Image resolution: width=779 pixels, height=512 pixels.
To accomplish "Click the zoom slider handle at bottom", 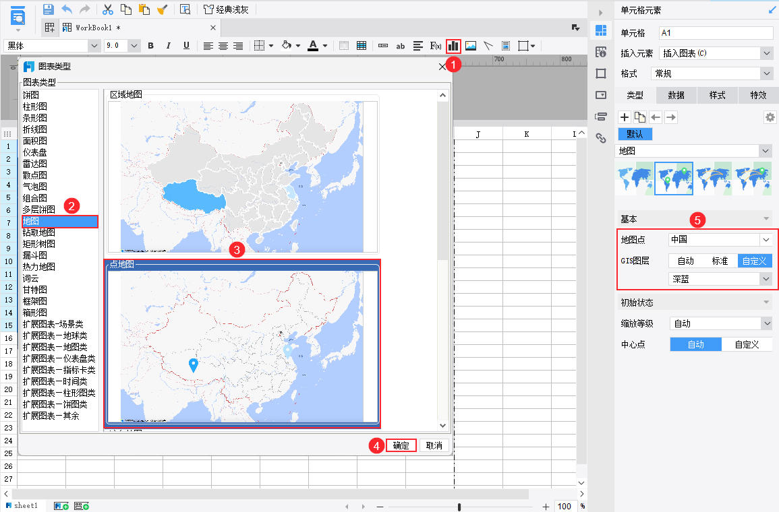I will point(459,507).
